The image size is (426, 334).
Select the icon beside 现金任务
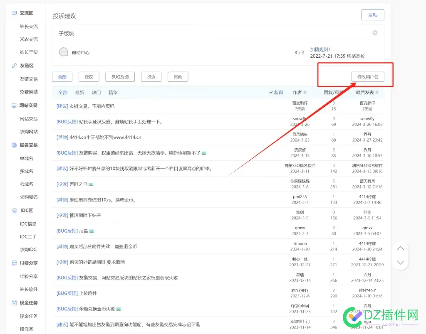(14, 302)
